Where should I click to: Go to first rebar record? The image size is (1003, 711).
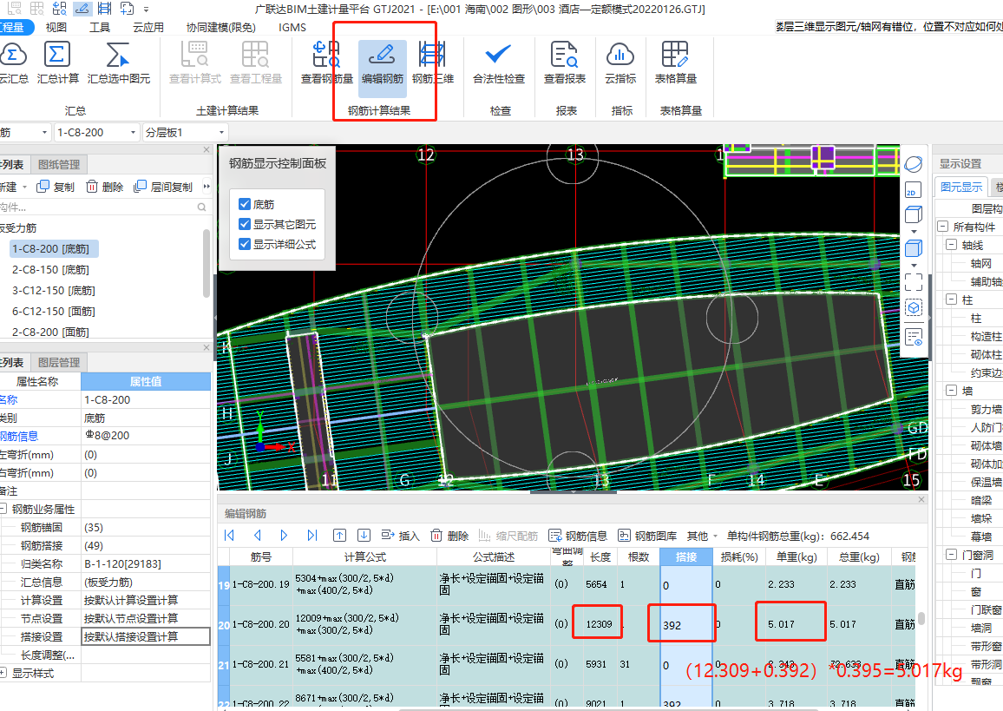(230, 536)
